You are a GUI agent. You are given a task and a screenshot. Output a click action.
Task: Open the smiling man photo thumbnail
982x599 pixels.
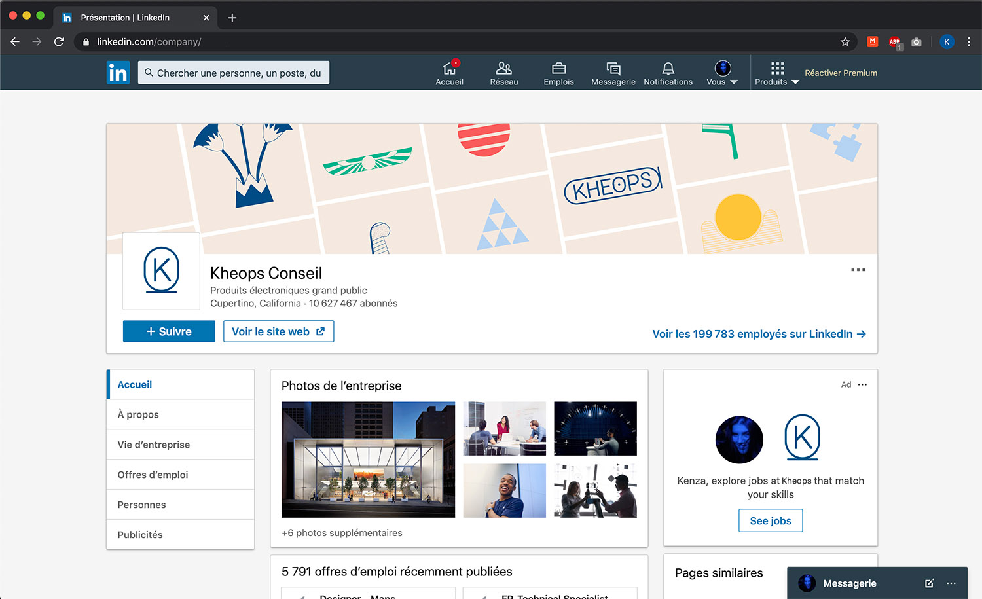click(504, 490)
